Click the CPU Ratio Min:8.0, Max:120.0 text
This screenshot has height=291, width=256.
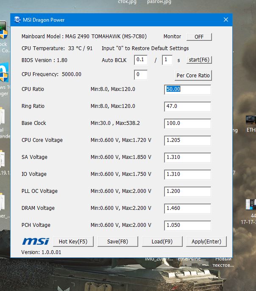pyautogui.click(x=113, y=89)
